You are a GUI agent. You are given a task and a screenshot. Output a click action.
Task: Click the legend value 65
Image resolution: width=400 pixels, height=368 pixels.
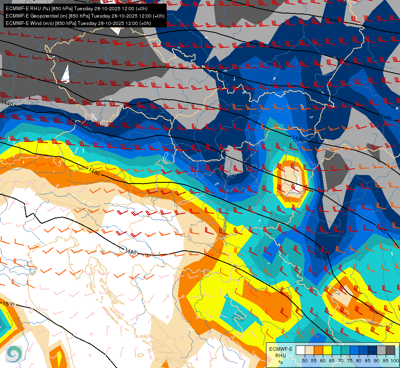332,361
